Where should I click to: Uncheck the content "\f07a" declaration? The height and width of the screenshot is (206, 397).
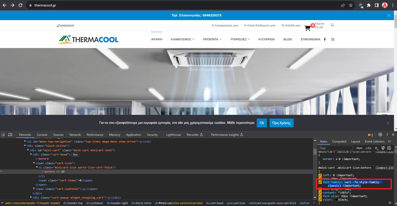click(320, 193)
